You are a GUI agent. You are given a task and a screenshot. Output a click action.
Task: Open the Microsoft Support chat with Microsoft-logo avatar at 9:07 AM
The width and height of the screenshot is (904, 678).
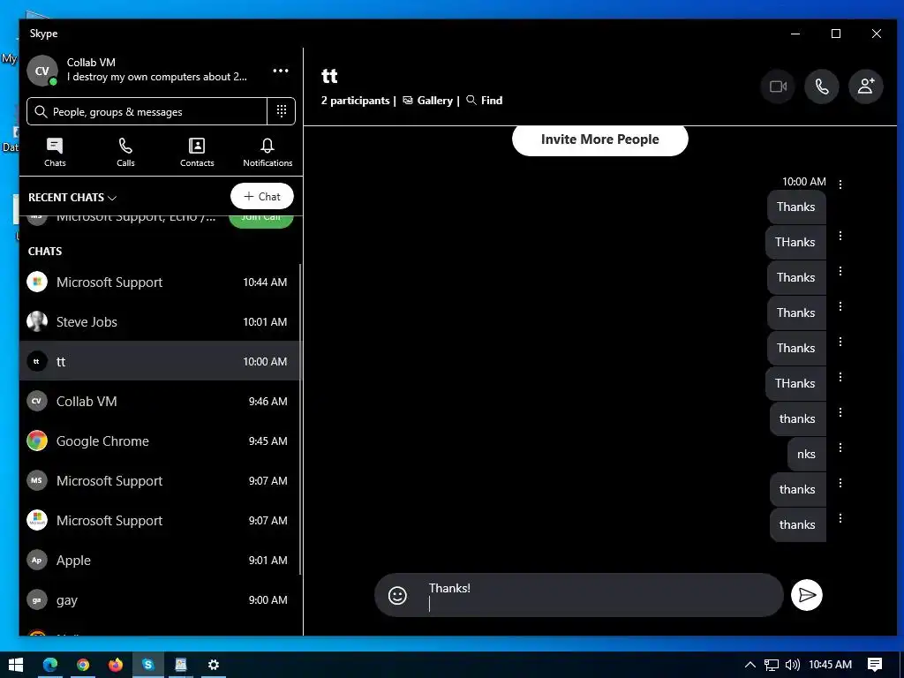(161, 521)
